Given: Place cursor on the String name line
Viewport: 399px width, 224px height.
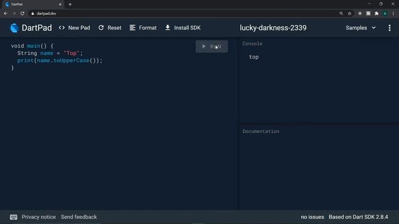Looking at the screenshot, I should click(x=50, y=53).
